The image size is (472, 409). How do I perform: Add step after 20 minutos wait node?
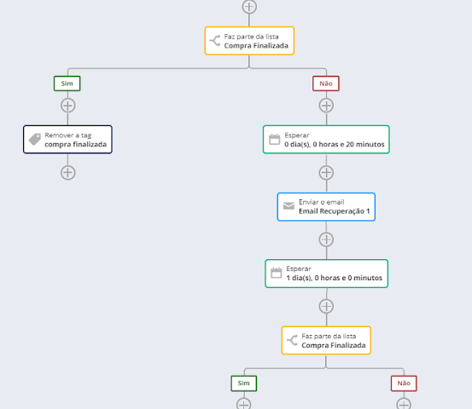(326, 173)
